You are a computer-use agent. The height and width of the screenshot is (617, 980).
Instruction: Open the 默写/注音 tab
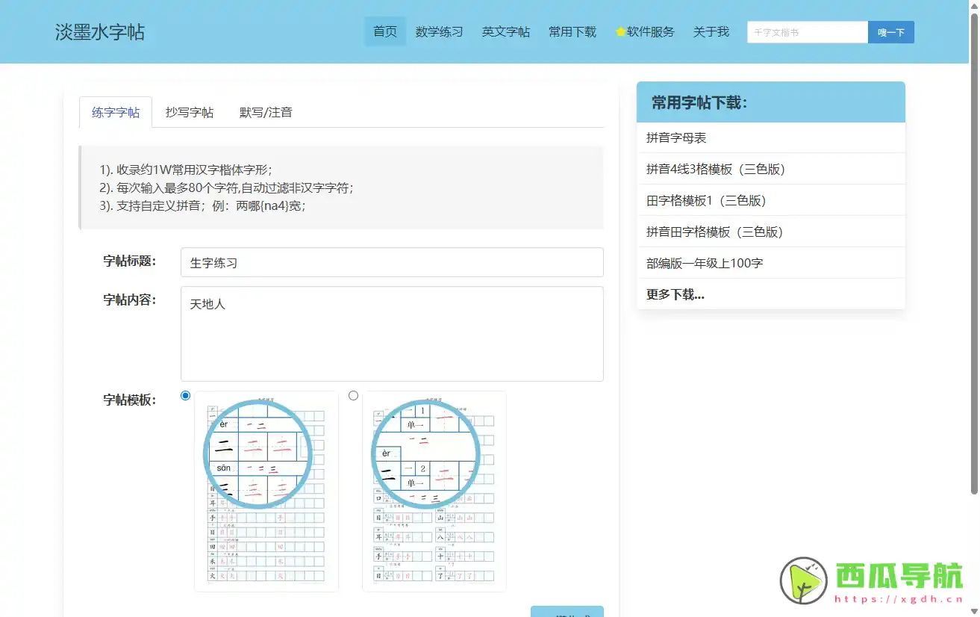point(265,112)
